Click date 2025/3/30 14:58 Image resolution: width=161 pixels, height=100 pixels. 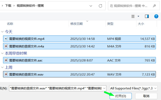[x=83, y=39]
